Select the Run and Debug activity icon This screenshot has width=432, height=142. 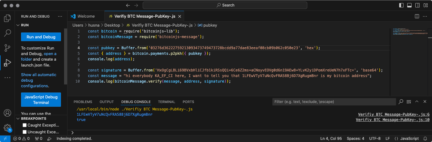7,63
